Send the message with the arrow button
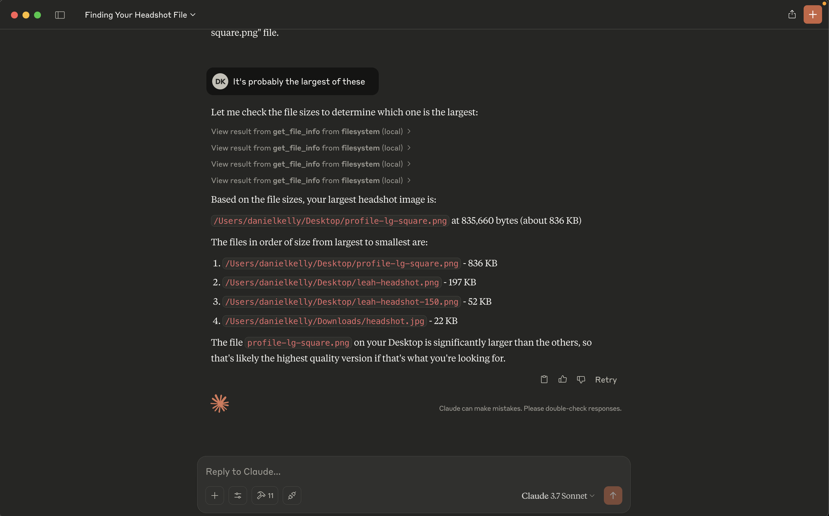Screen dimensions: 829x516 pos(613,496)
